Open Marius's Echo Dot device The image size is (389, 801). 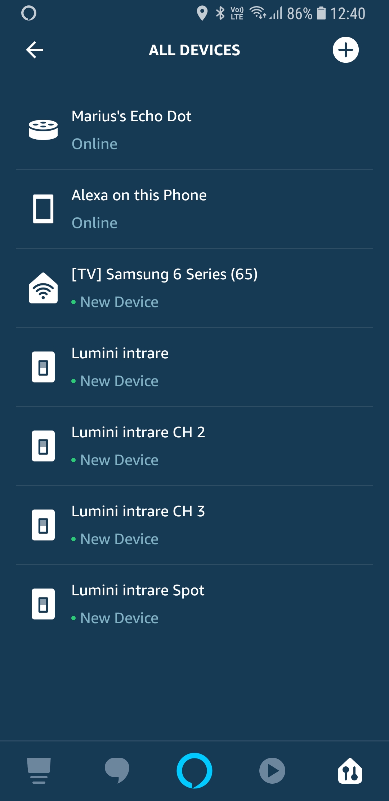point(131,116)
